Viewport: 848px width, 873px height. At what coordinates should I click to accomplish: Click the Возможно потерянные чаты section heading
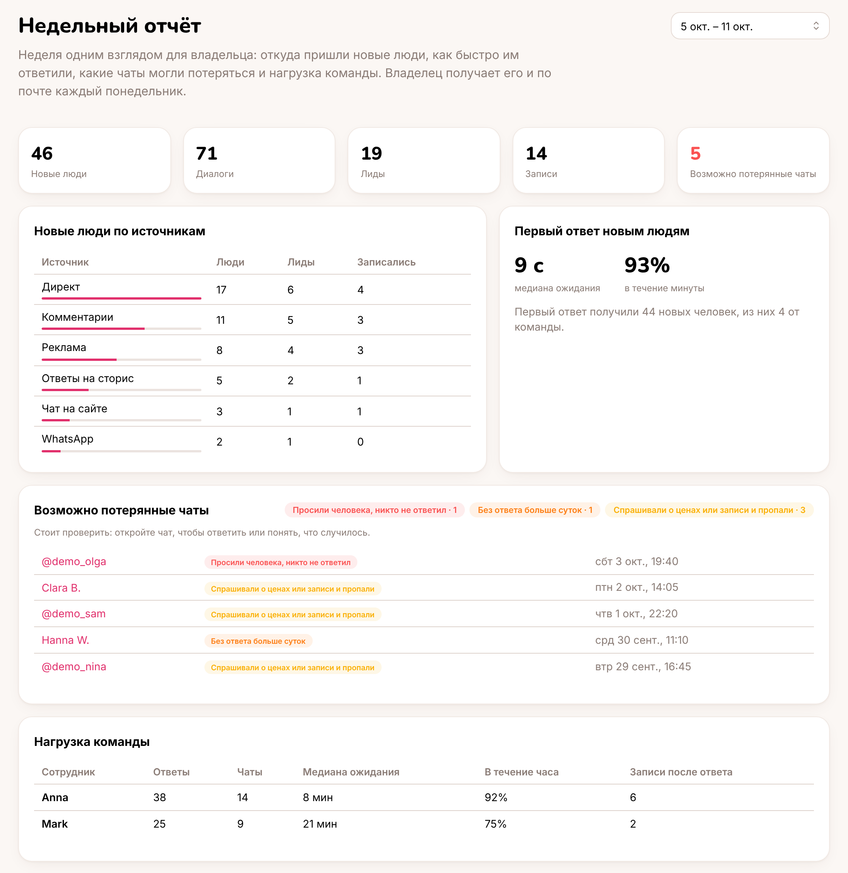point(121,510)
